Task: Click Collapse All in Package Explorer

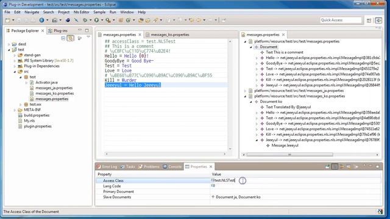Action: [63, 38]
